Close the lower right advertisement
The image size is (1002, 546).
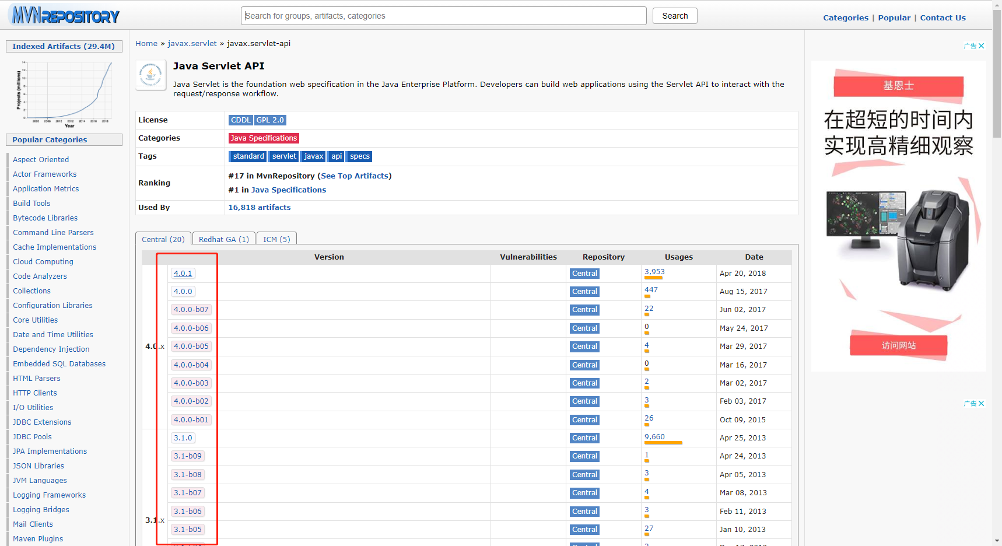coord(981,404)
